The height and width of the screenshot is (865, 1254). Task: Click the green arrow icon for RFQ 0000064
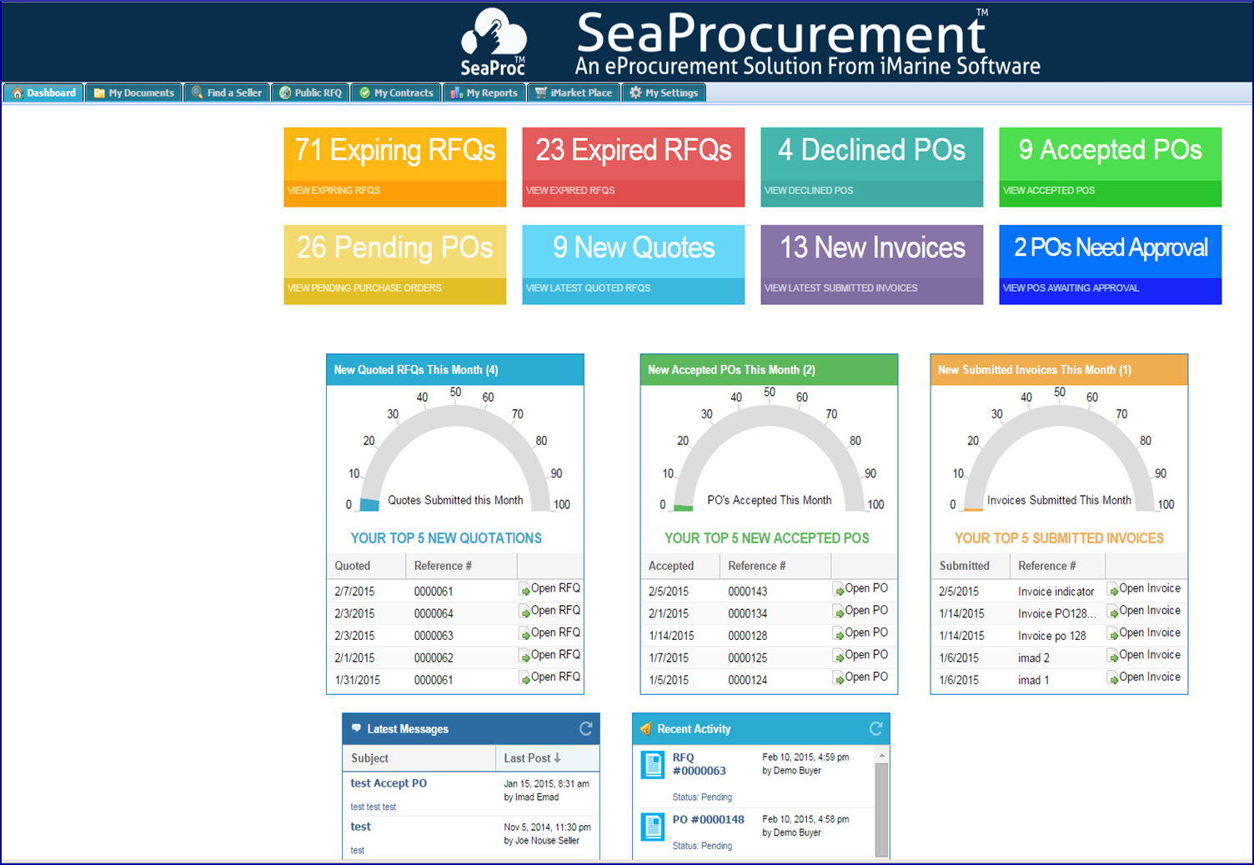pos(525,612)
